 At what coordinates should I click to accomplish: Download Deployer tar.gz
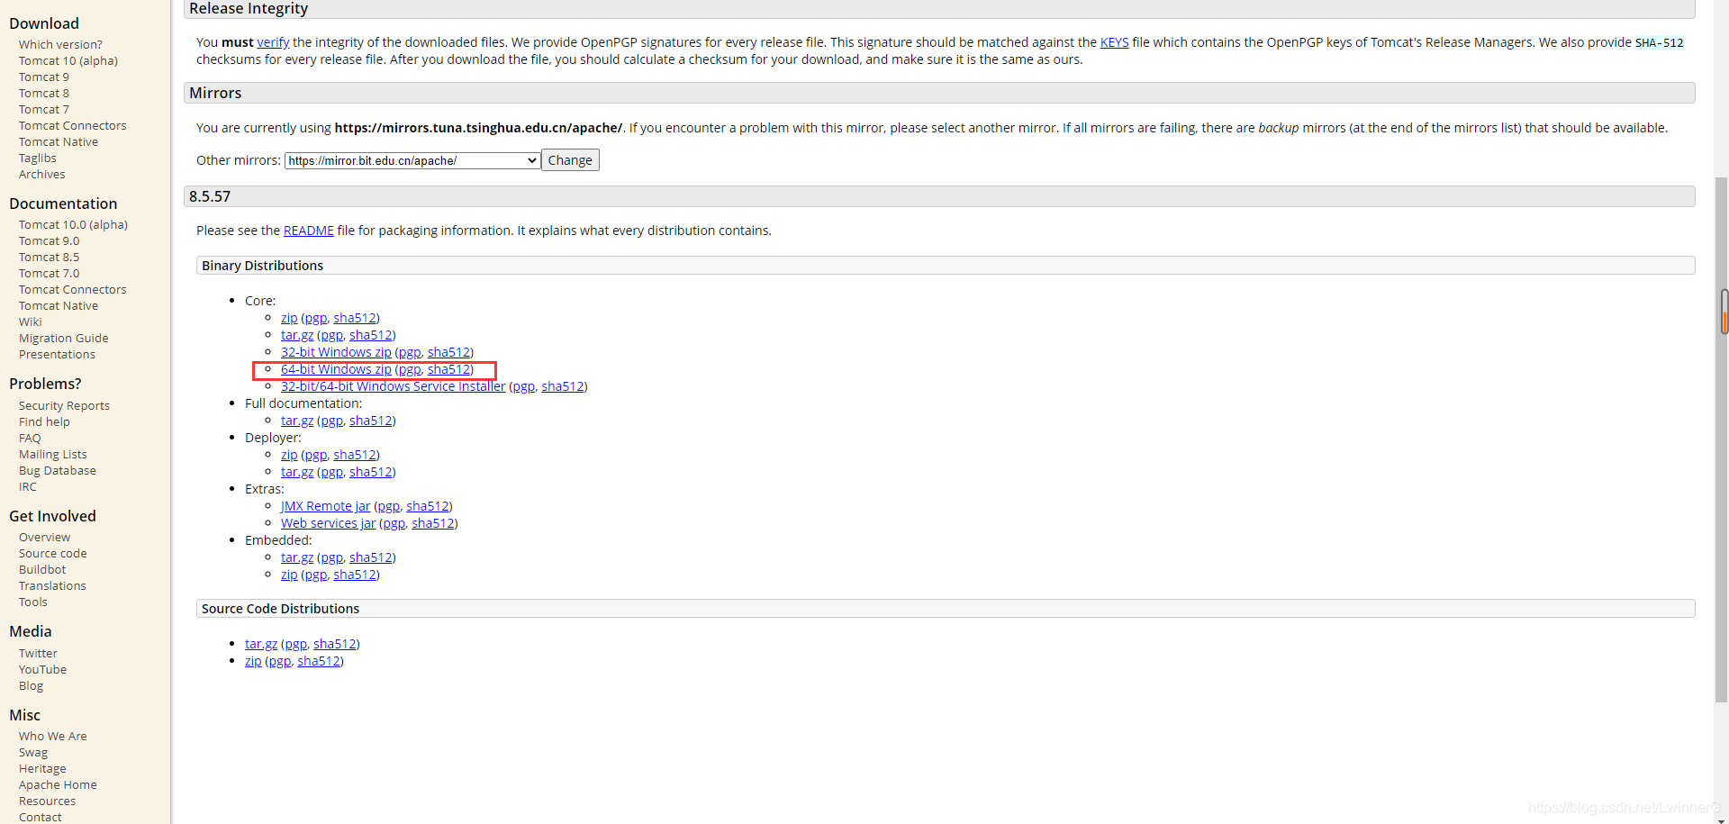[x=297, y=472]
